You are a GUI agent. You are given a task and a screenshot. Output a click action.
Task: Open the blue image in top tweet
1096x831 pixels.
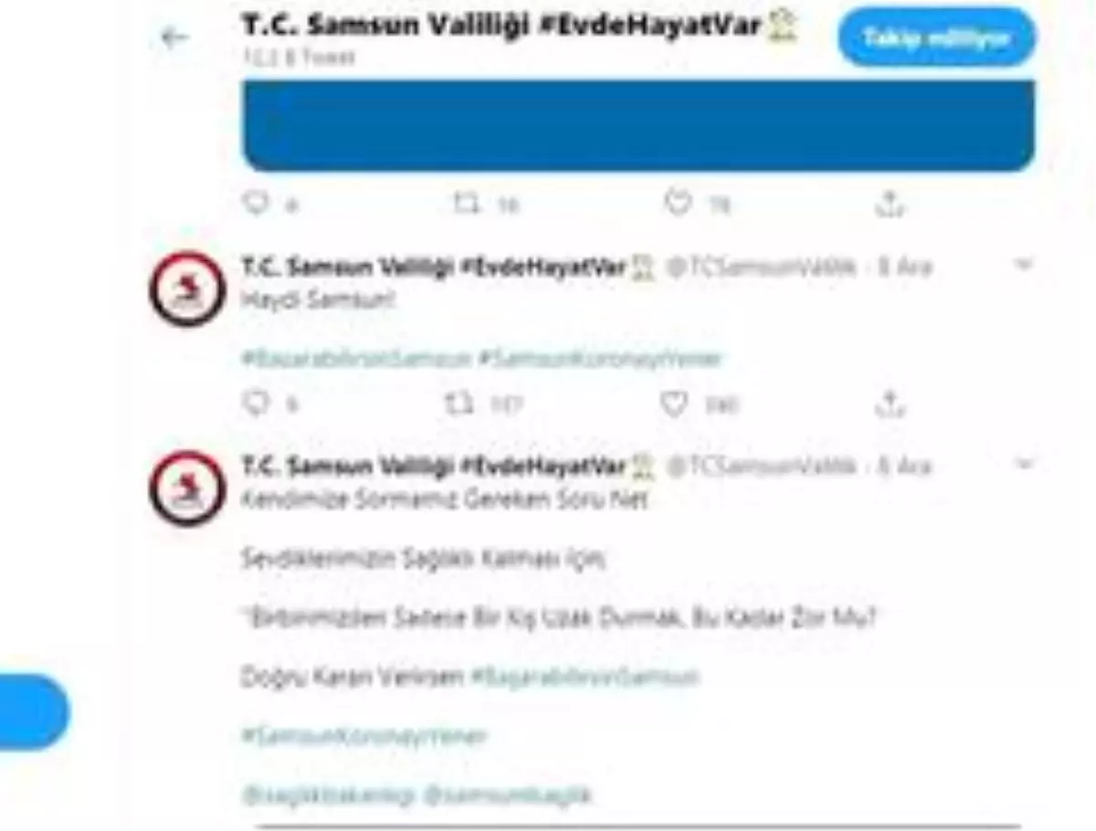coord(638,125)
